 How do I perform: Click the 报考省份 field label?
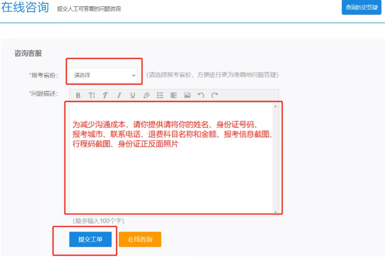[44, 75]
